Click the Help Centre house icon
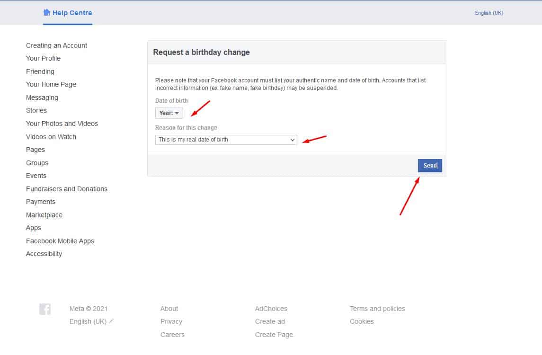Screen dimensions: 542x355 coord(47,13)
